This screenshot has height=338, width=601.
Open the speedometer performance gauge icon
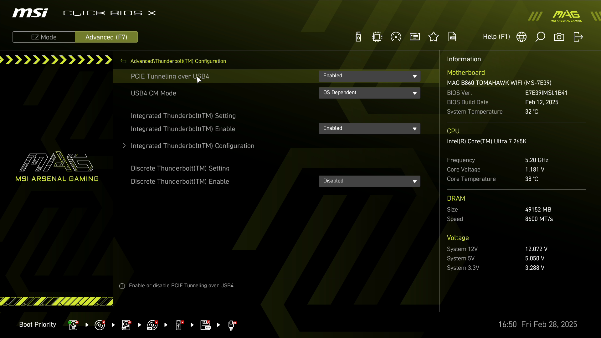(396, 37)
